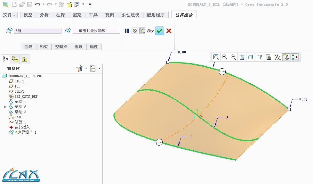Select 草绘 1 in model tree
Screen dimensions: 313x184
tap(17, 102)
